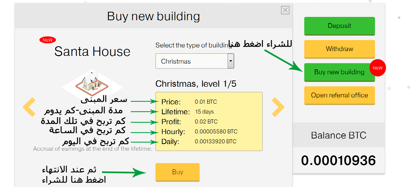Select the Christmas combo box
This screenshot has height=187, width=414.
(x=194, y=61)
